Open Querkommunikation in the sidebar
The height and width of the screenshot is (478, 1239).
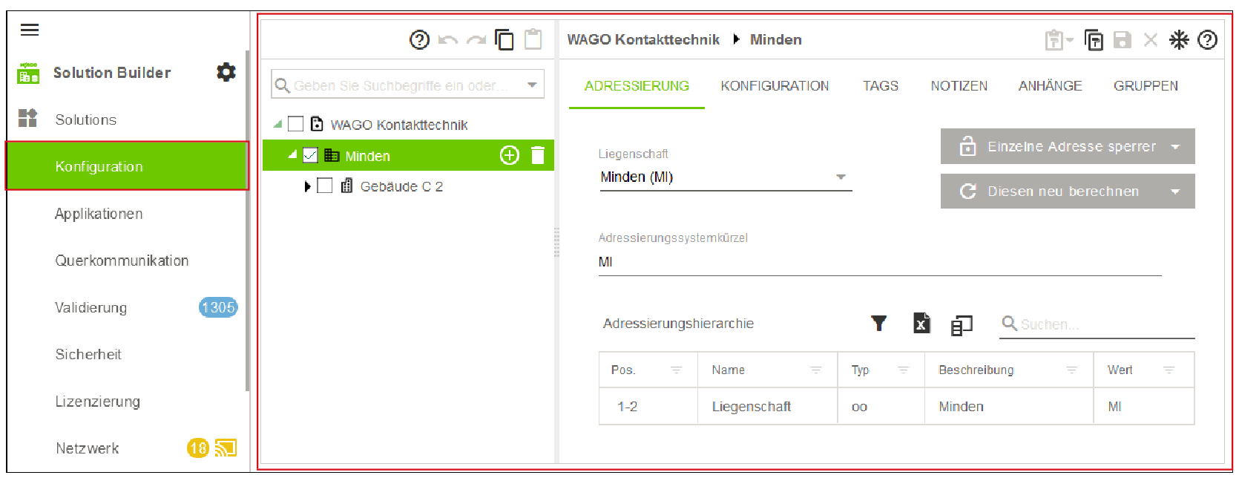tap(122, 261)
